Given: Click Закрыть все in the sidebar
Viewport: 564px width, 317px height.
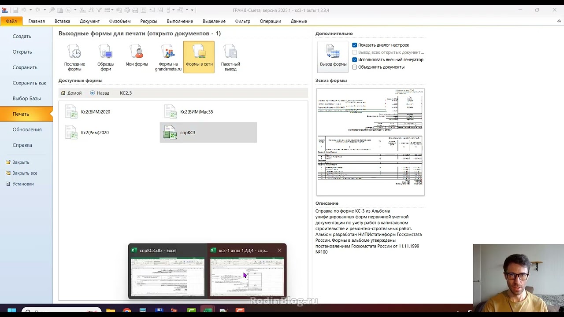Looking at the screenshot, I should (22, 173).
